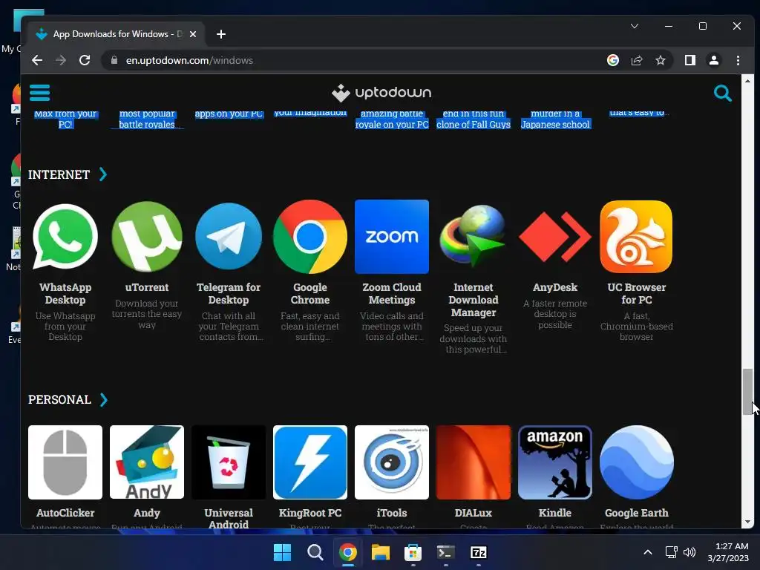
Task: Click the page vertical scrollbar thumb
Action: pos(747,392)
